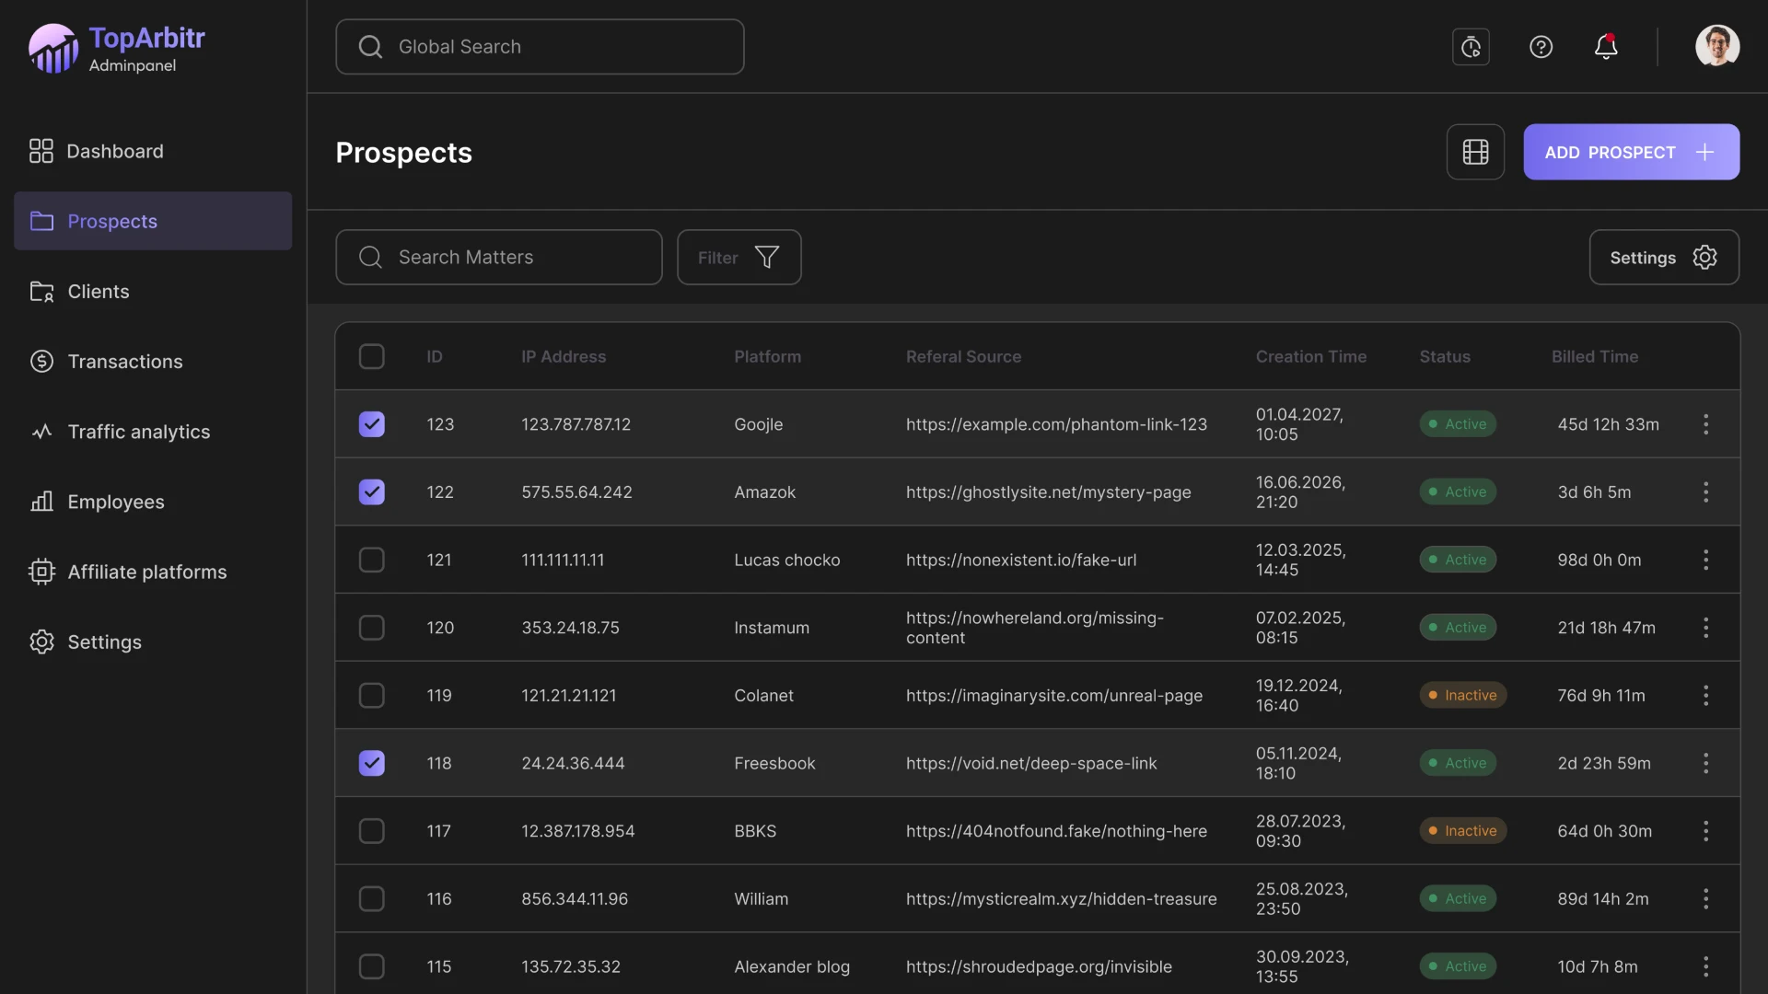Click the TopArbitr logo icon

coord(52,49)
